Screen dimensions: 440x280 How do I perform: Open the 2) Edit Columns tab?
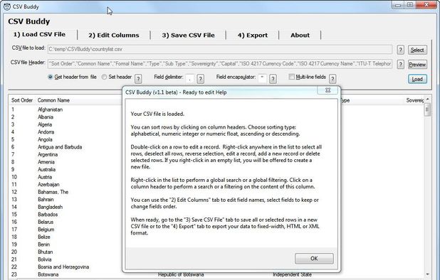pyautogui.click(x=114, y=36)
